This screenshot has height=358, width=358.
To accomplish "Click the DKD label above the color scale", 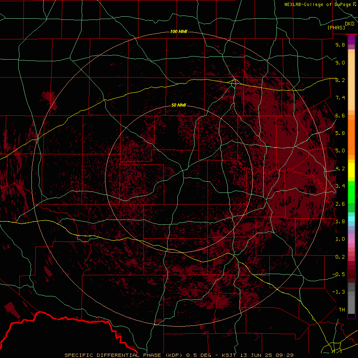I will pyautogui.click(x=350, y=24).
